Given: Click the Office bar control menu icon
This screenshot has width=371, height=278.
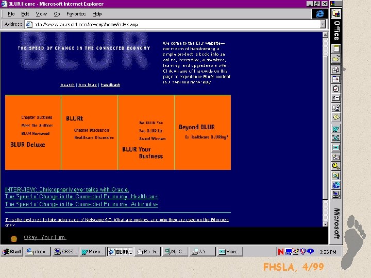Looking at the screenshot, I should 333,4.
